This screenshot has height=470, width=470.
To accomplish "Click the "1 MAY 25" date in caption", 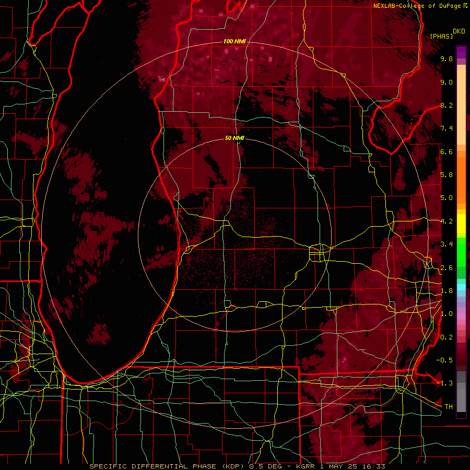I will pyautogui.click(x=338, y=466).
